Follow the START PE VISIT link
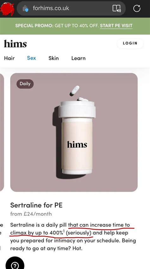This screenshot has width=150, height=269. 116,26
